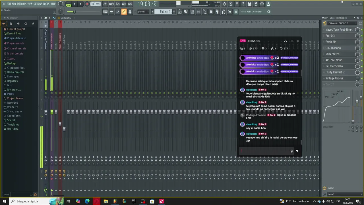Toggle the metronome icon

click(105, 4)
